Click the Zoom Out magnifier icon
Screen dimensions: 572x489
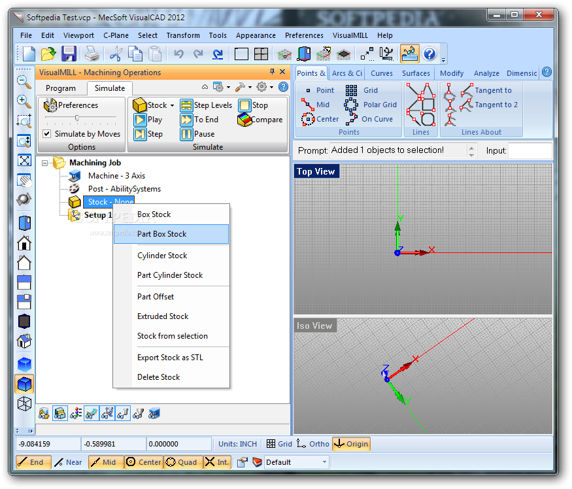[24, 82]
